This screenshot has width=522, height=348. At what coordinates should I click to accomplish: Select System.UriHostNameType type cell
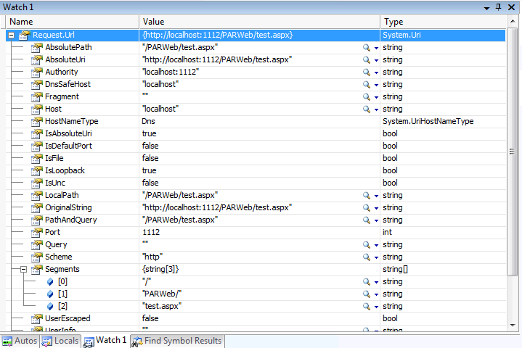[428, 121]
